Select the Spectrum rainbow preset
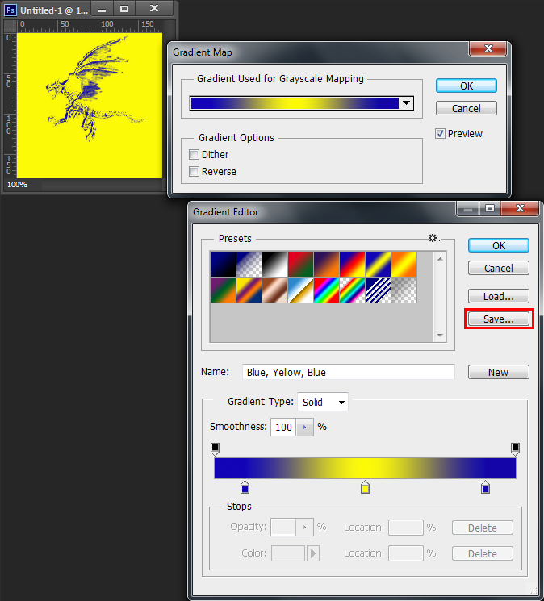The image size is (544, 601). tap(327, 290)
